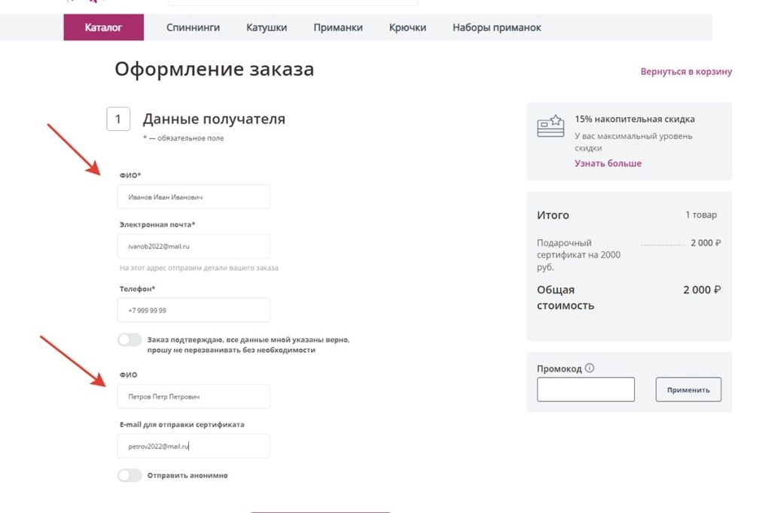The image size is (771, 513).
Task: Click the discount card icon
Action: click(550, 126)
